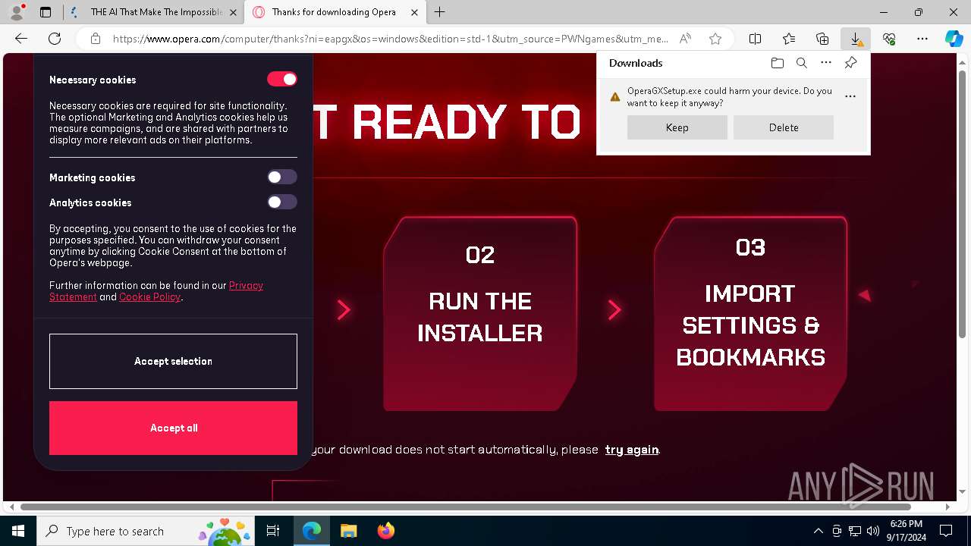This screenshot has width=971, height=546.
Task: Open the Favorites list
Action: tap(789, 39)
